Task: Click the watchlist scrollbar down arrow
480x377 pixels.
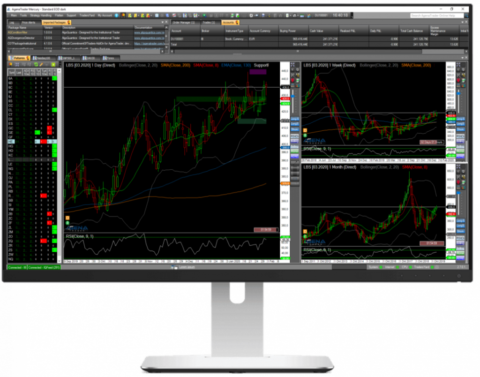Action: point(59,261)
